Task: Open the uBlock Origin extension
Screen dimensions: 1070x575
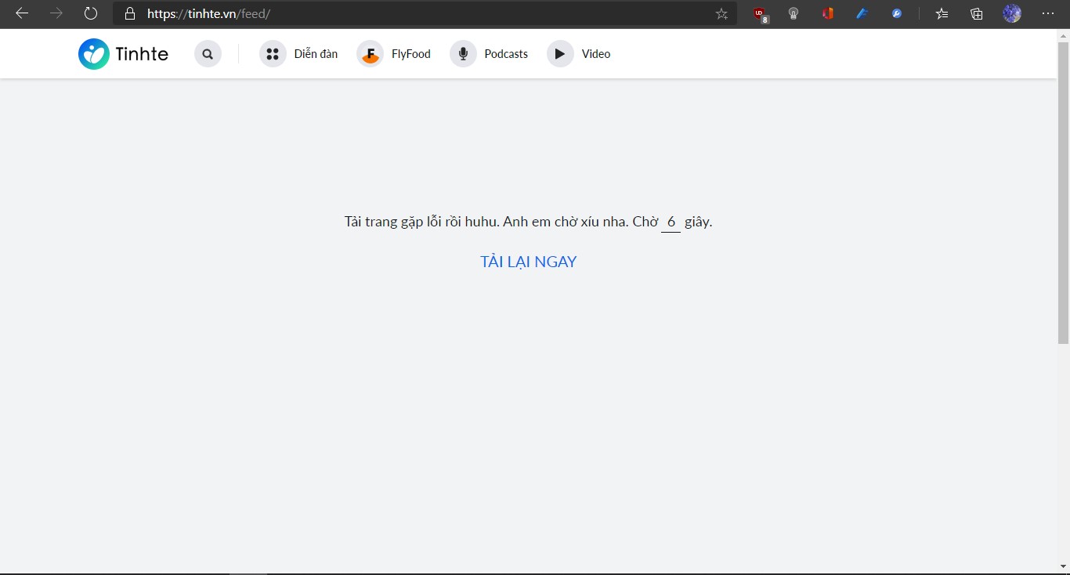Action: pos(758,13)
